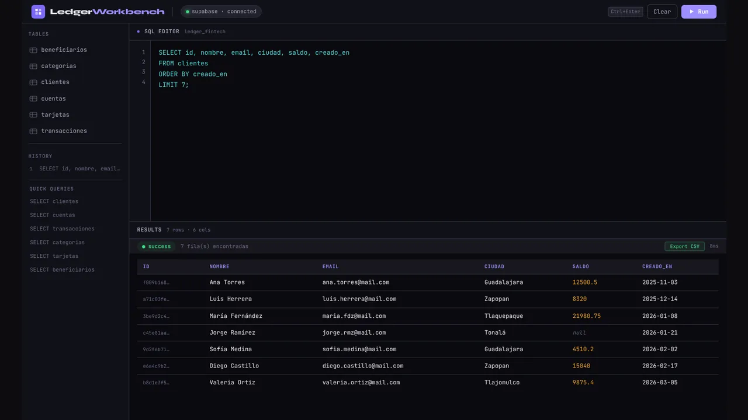748x420 pixels.
Task: Run quick query SELECT clientes
Action: tap(54, 201)
